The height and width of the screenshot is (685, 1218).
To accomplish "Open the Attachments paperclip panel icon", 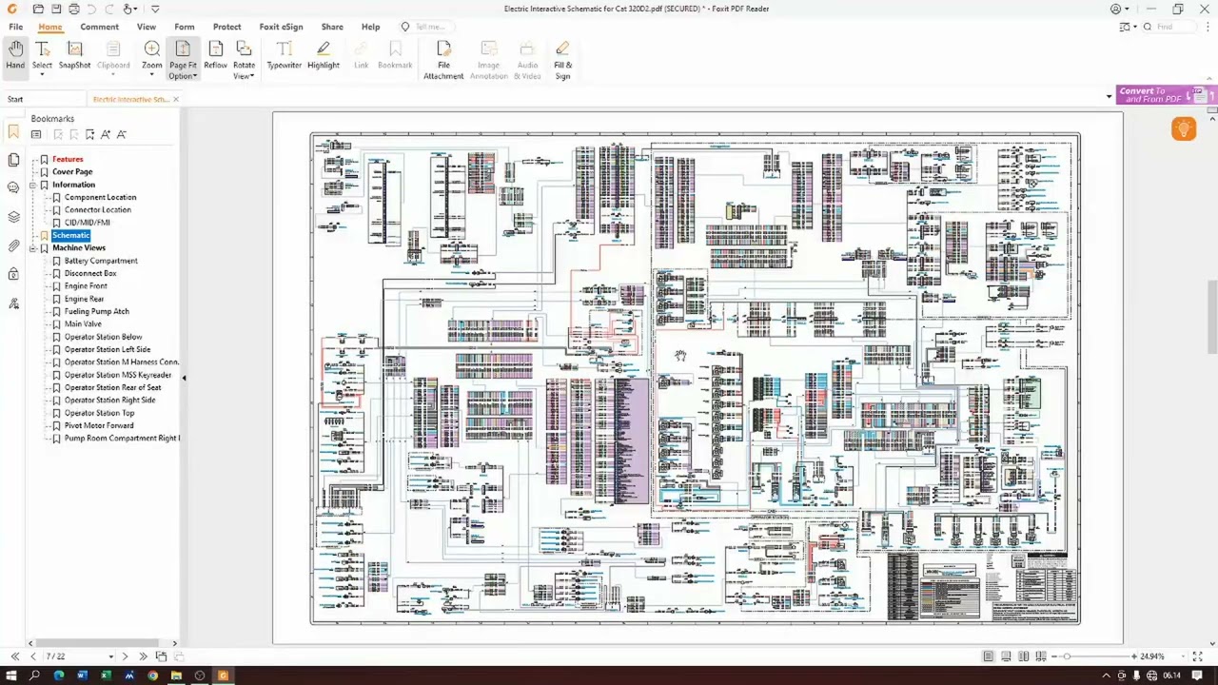I will click(13, 245).
